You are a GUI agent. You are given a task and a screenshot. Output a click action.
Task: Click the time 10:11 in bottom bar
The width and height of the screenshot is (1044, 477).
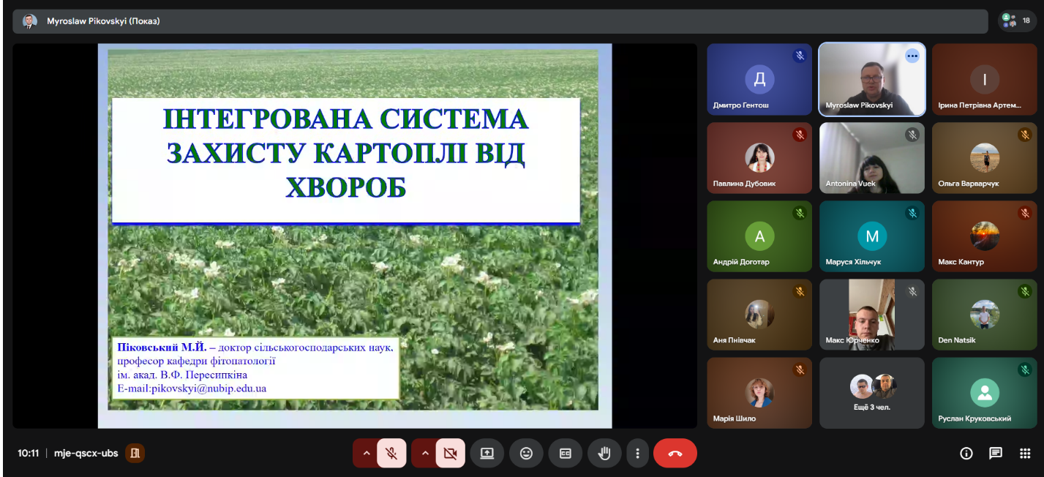tap(29, 454)
